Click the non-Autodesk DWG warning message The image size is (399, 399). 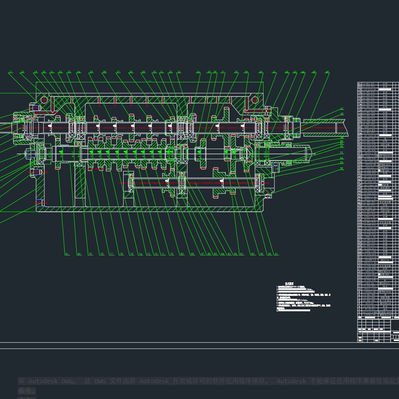[147, 381]
